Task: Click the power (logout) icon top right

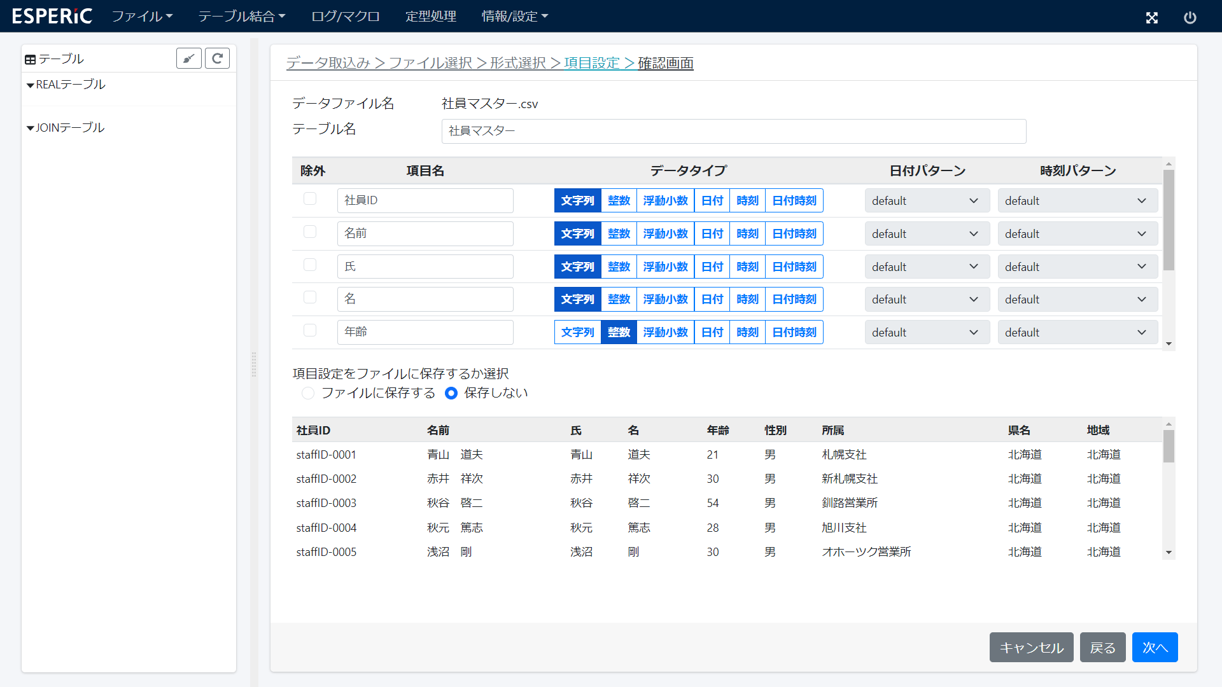Action: 1190,18
